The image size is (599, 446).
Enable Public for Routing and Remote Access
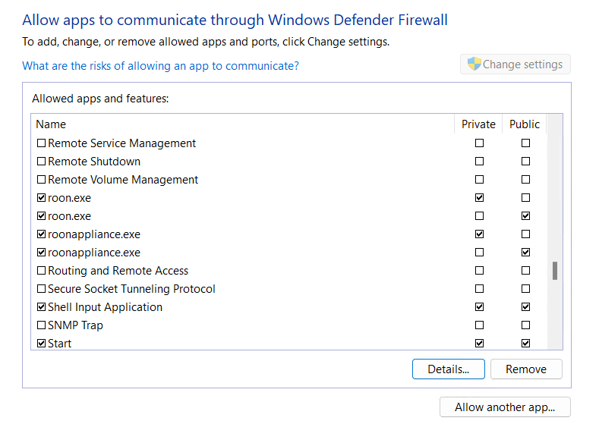pyautogui.click(x=525, y=271)
